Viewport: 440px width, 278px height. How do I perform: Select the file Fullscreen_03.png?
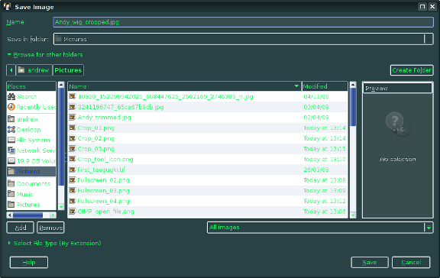point(209,190)
